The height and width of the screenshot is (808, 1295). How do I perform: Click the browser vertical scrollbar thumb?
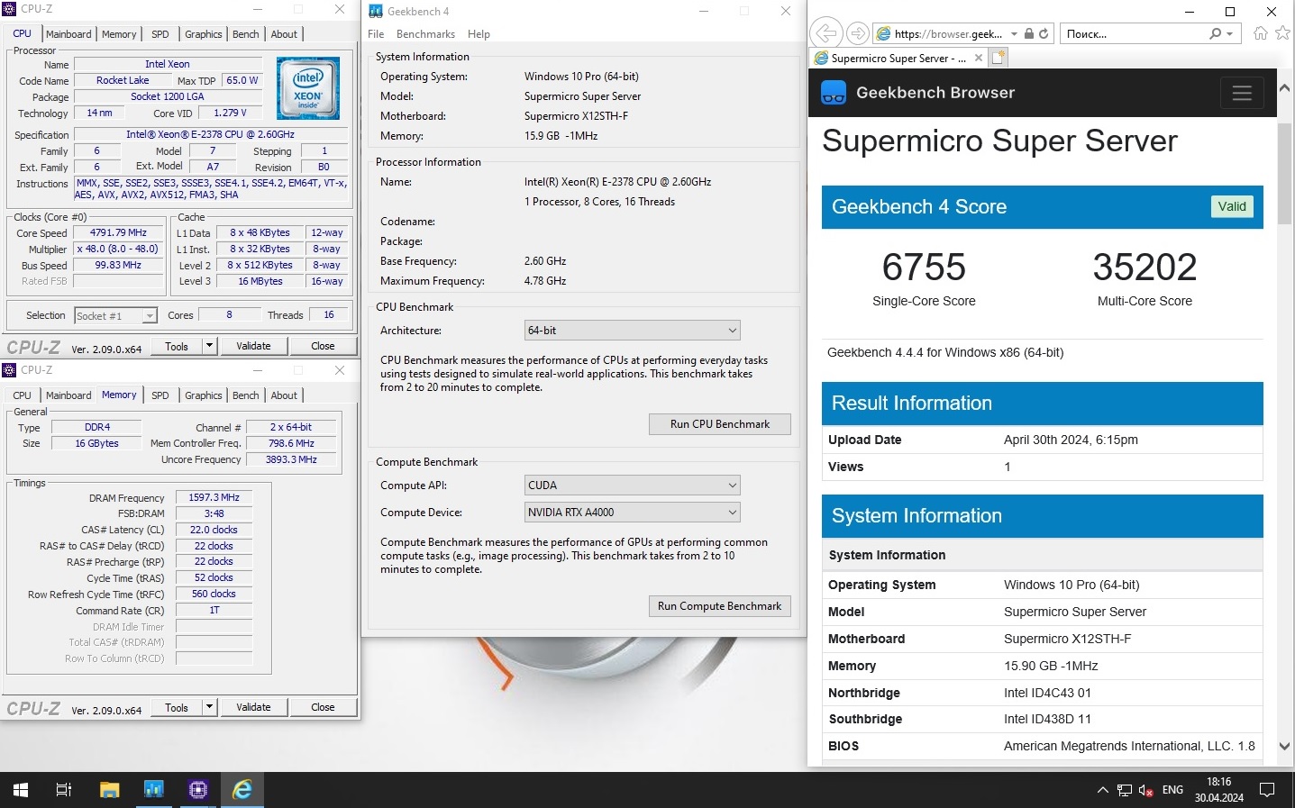[x=1285, y=173]
